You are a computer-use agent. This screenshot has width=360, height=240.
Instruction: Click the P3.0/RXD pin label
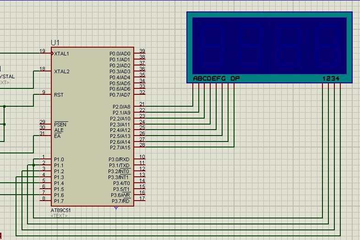pyautogui.click(x=119, y=159)
